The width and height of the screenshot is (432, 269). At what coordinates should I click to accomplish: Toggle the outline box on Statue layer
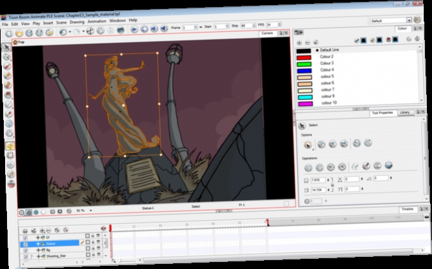click(88, 242)
